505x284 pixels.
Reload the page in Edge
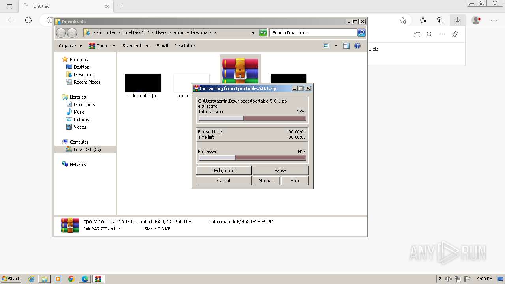click(28, 20)
